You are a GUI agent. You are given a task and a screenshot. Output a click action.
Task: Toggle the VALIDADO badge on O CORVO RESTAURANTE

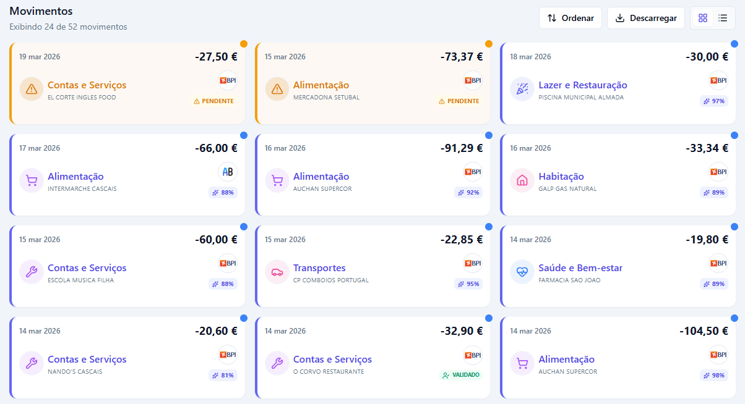[461, 374]
